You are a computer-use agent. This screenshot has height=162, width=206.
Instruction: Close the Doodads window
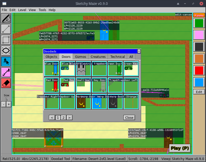pos(129,118)
